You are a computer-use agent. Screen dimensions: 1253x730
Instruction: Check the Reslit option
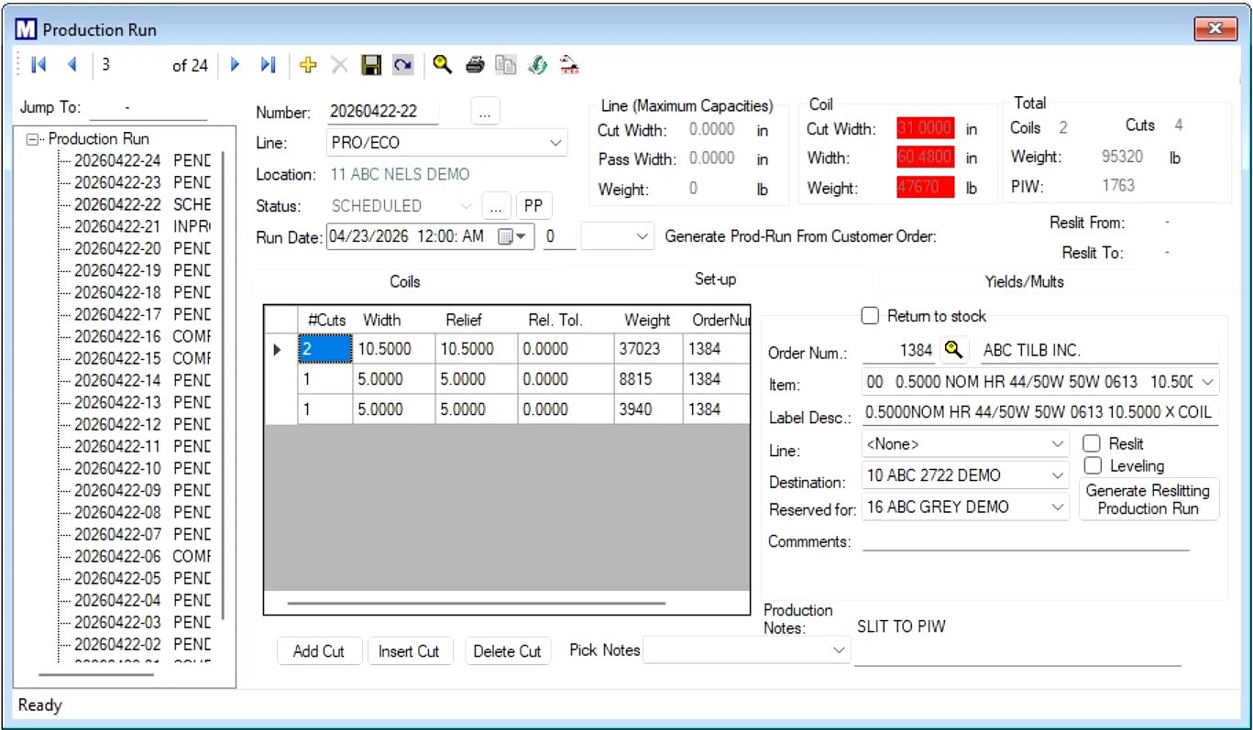click(x=1090, y=442)
